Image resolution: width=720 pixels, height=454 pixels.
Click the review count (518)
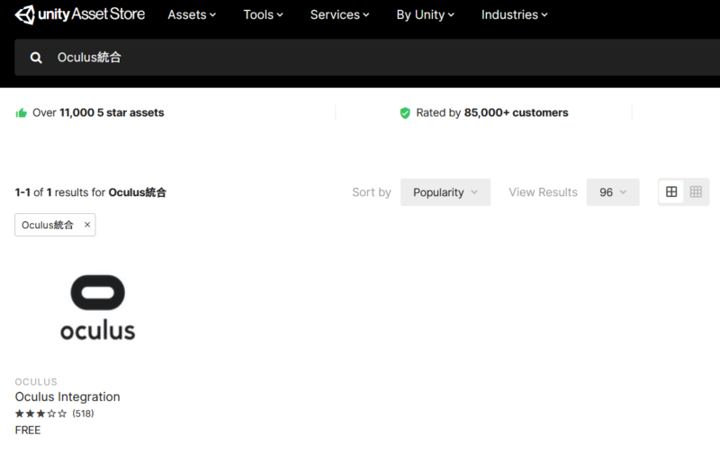point(83,414)
